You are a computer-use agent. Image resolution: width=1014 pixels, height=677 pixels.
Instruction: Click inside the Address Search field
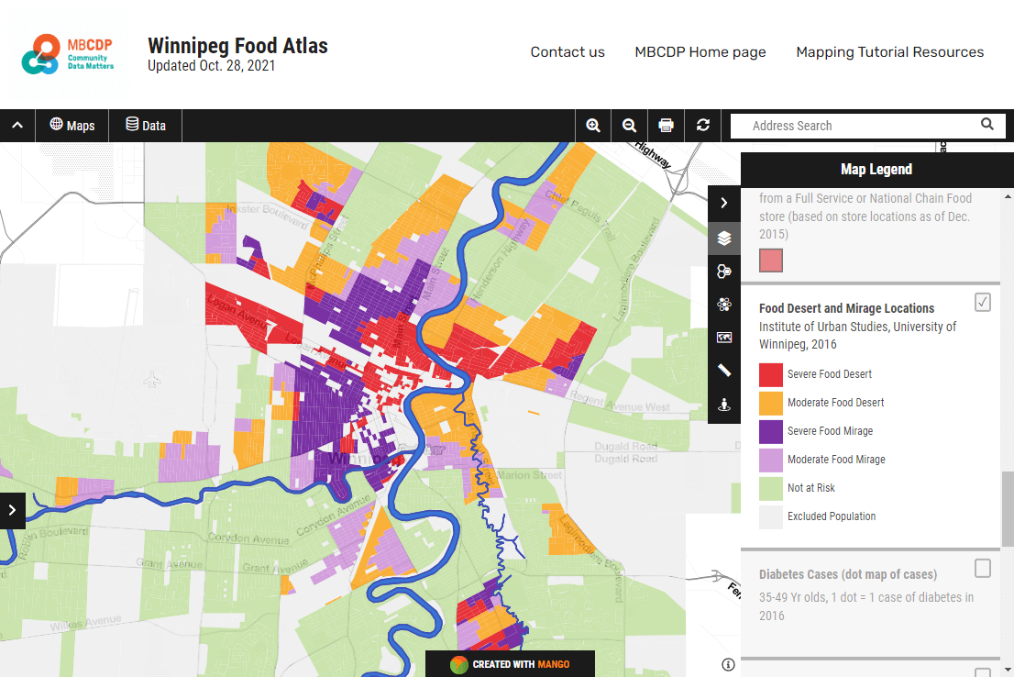click(x=853, y=125)
